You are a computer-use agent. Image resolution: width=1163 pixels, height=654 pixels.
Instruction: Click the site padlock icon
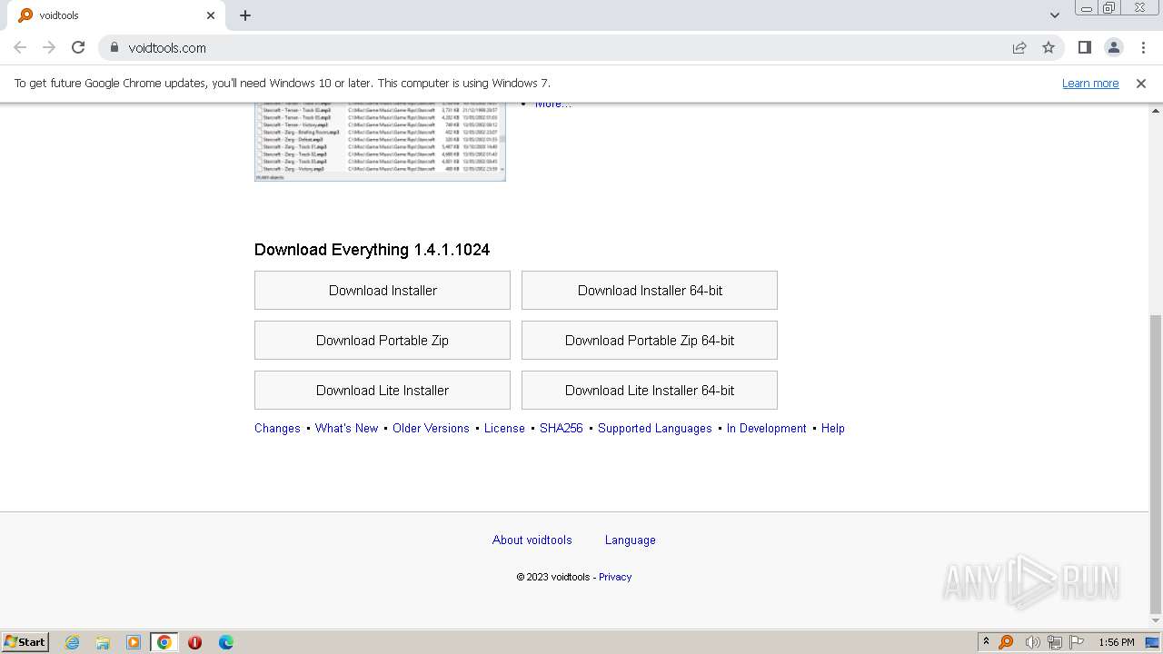pyautogui.click(x=114, y=47)
